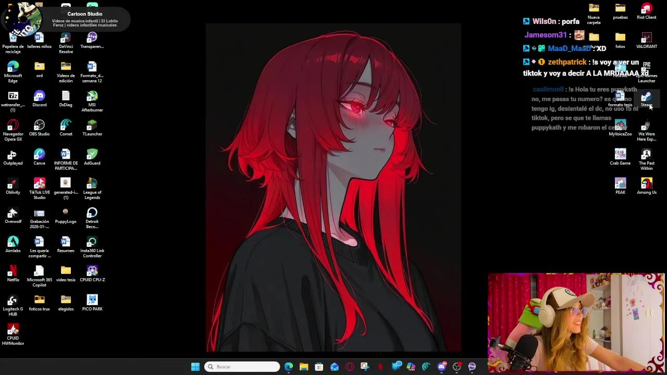Open We Were Here Expeditions shortcut

click(x=646, y=130)
